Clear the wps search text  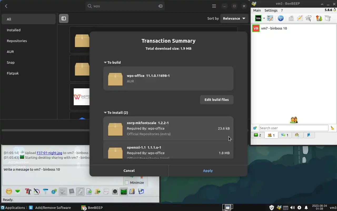pyautogui.click(x=160, y=6)
